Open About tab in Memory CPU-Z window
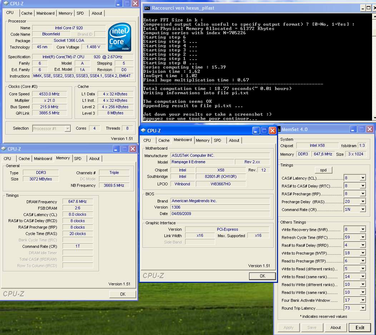Image resolution: width=376 pixels, height=335 pixels. tap(94, 159)
